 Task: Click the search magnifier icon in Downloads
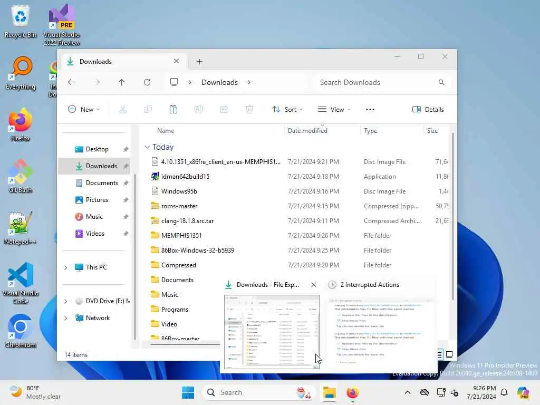441,82
